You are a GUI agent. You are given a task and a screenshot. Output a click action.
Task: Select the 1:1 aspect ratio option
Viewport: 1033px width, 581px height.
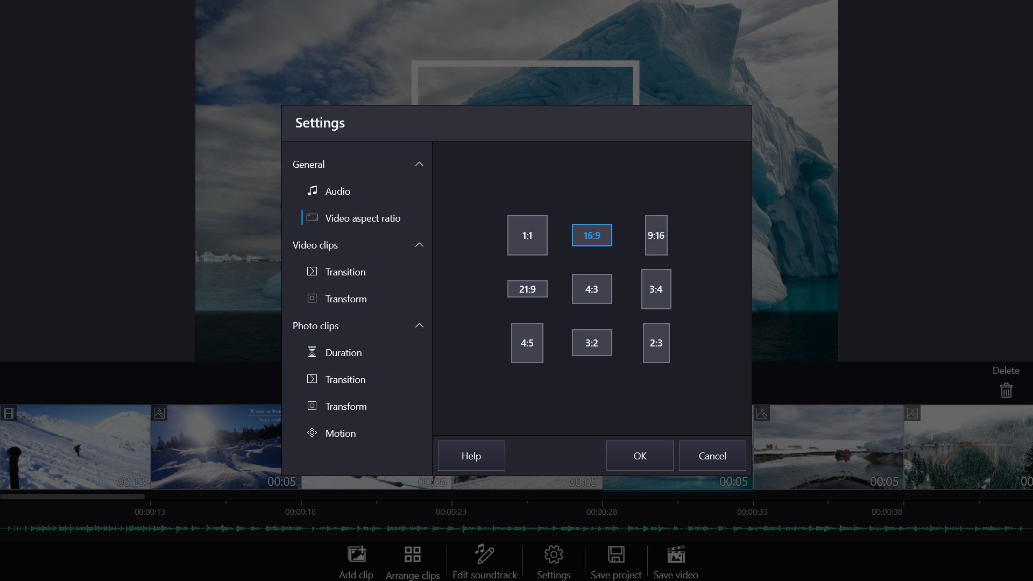pyautogui.click(x=527, y=236)
